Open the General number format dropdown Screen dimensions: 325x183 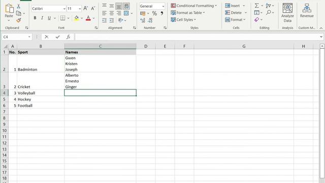(163, 7)
